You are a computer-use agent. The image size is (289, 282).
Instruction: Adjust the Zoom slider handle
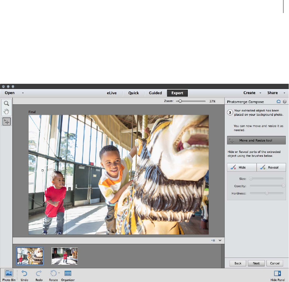(x=180, y=101)
